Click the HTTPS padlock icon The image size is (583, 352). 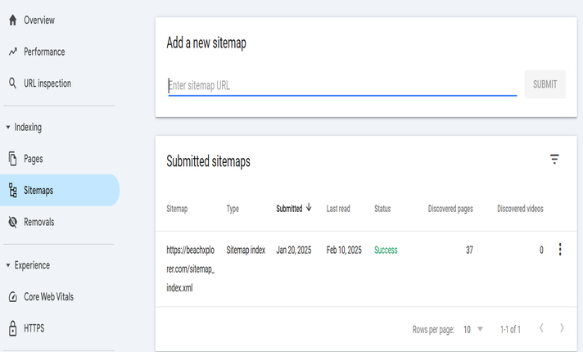coord(12,329)
